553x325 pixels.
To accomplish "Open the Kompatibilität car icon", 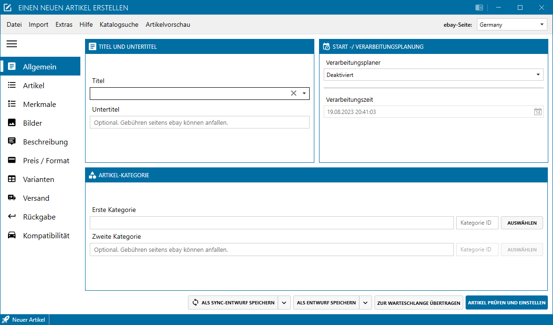I will click(x=12, y=235).
